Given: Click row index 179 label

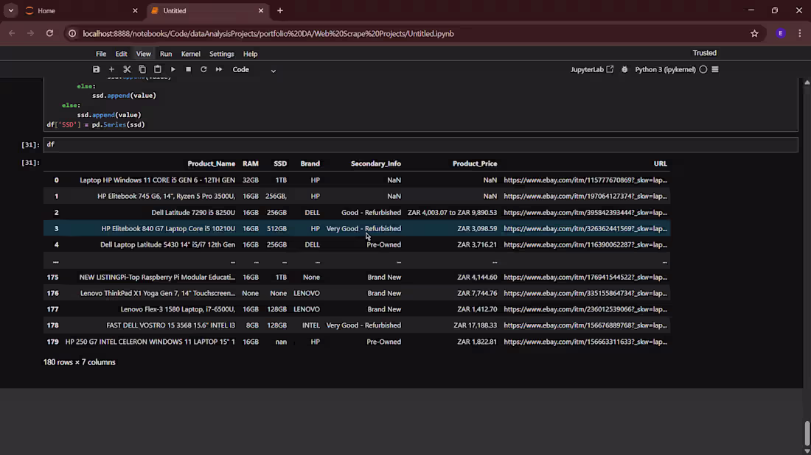Looking at the screenshot, I should pyautogui.click(x=53, y=342).
